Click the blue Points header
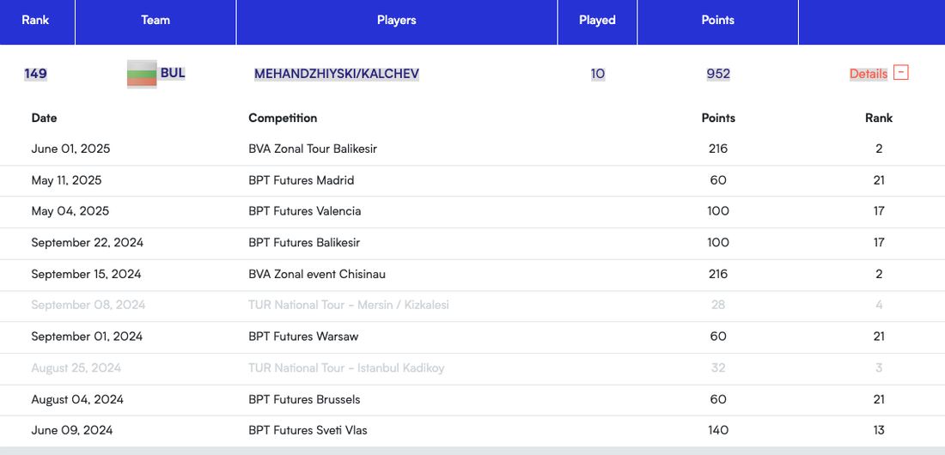This screenshot has height=455, width=945. click(717, 20)
